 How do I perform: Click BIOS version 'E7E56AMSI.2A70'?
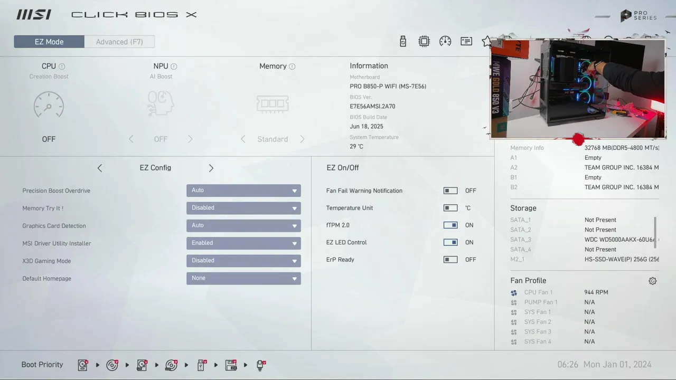click(x=372, y=107)
